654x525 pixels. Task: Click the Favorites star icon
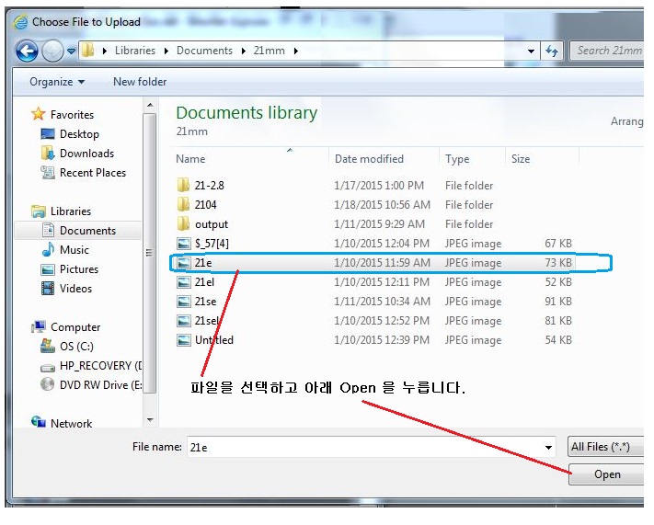(x=39, y=113)
